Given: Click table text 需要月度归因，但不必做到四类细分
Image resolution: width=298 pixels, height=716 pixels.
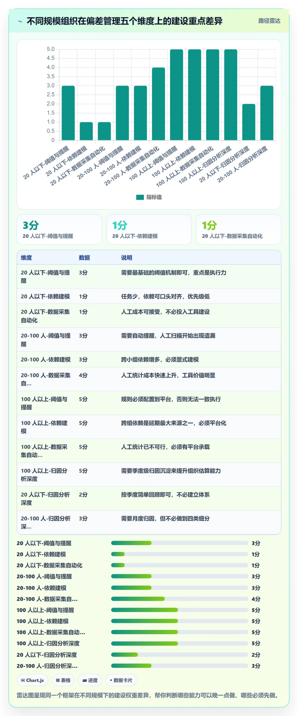Looking at the screenshot, I should [x=165, y=519].
